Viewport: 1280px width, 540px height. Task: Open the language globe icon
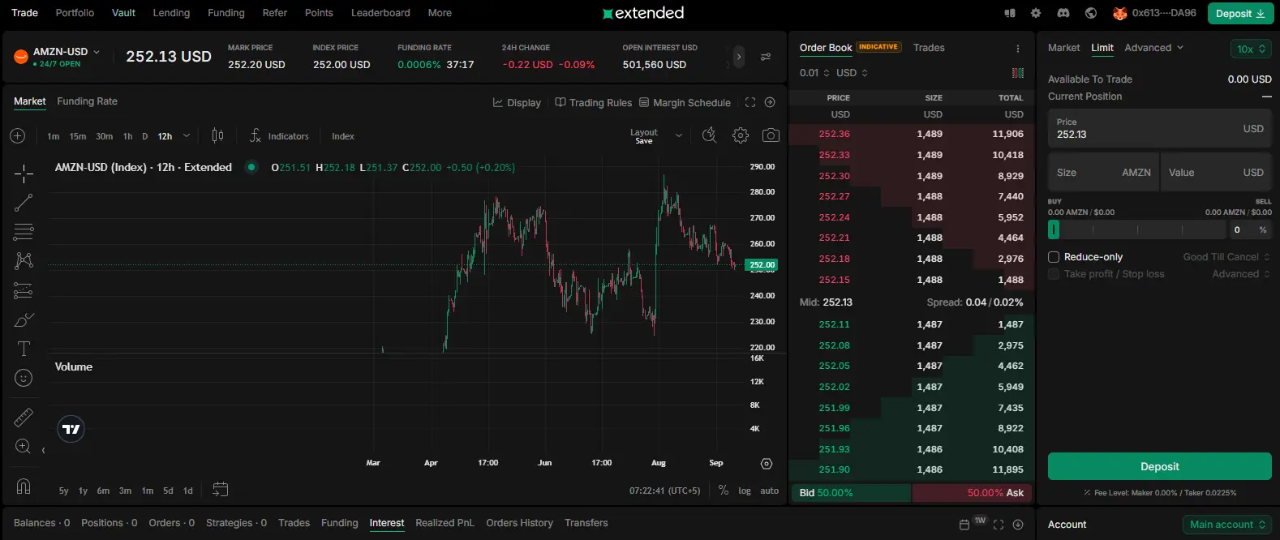pyautogui.click(x=1091, y=13)
